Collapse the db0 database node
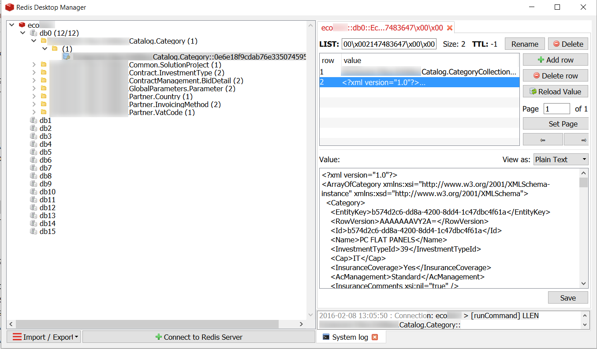Image resolution: width=597 pixels, height=349 pixels. 22,33
